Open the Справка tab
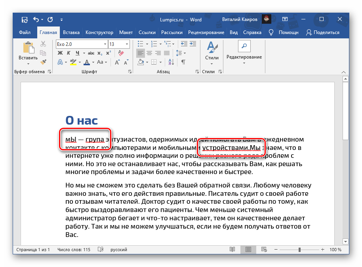 tap(252, 32)
